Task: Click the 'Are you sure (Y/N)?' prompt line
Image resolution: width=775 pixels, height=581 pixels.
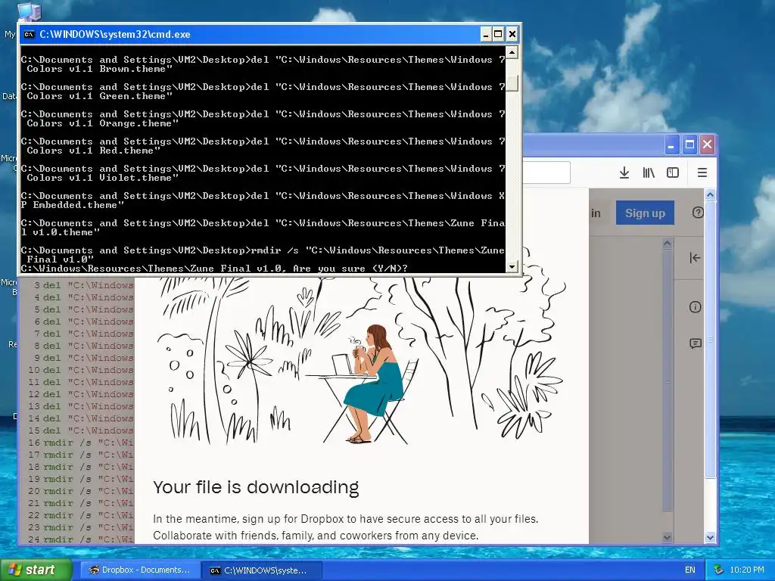Action: coord(214,269)
